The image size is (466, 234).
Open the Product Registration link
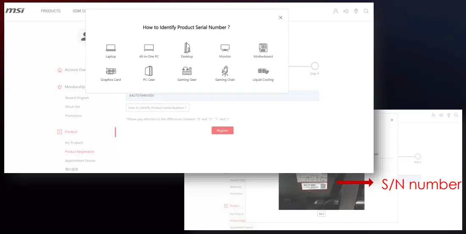click(x=80, y=151)
